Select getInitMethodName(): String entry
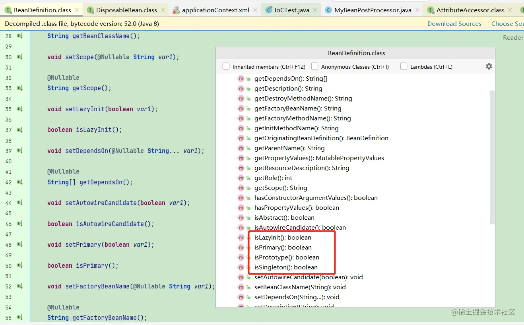Image resolution: width=524 pixels, height=325 pixels. tap(297, 128)
